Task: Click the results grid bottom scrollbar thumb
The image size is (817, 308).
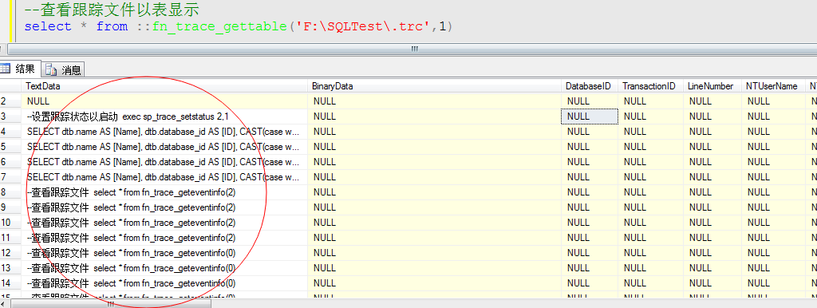Action: [112, 304]
